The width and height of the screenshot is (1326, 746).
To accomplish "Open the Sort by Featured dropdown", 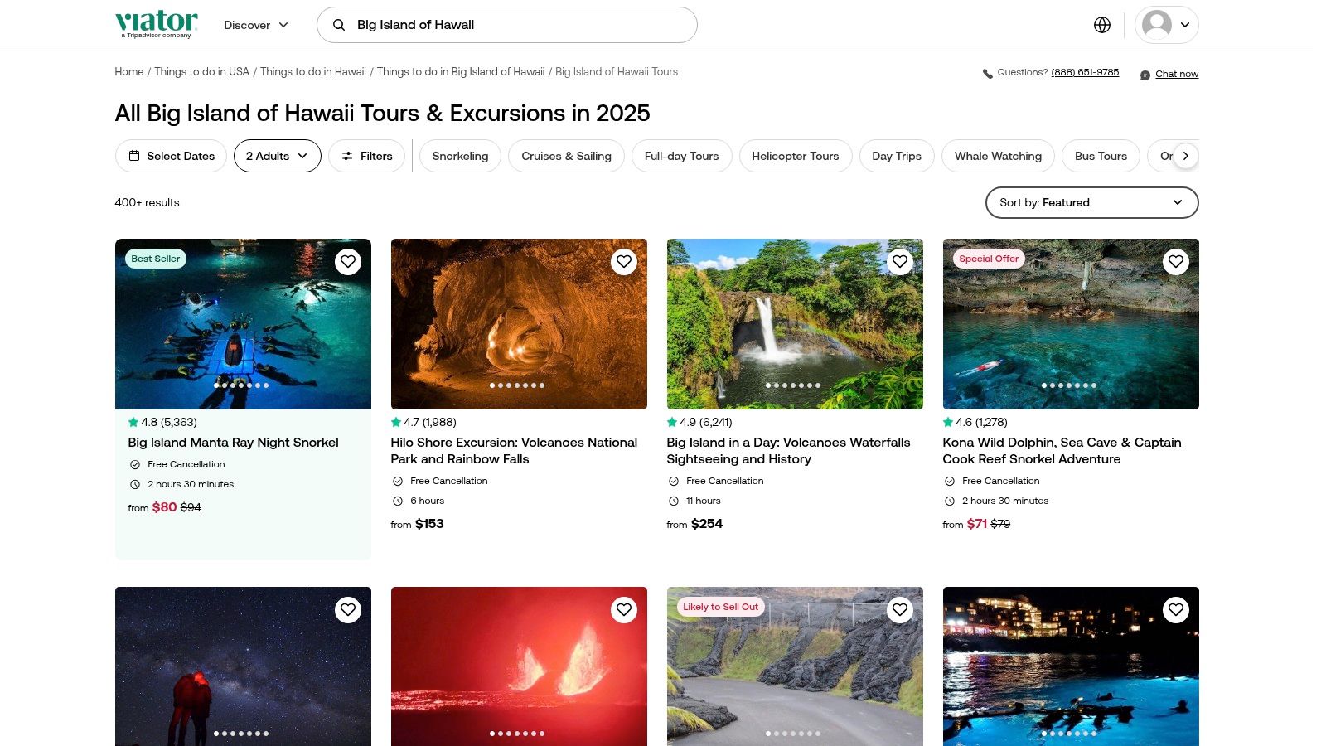I will (1091, 202).
